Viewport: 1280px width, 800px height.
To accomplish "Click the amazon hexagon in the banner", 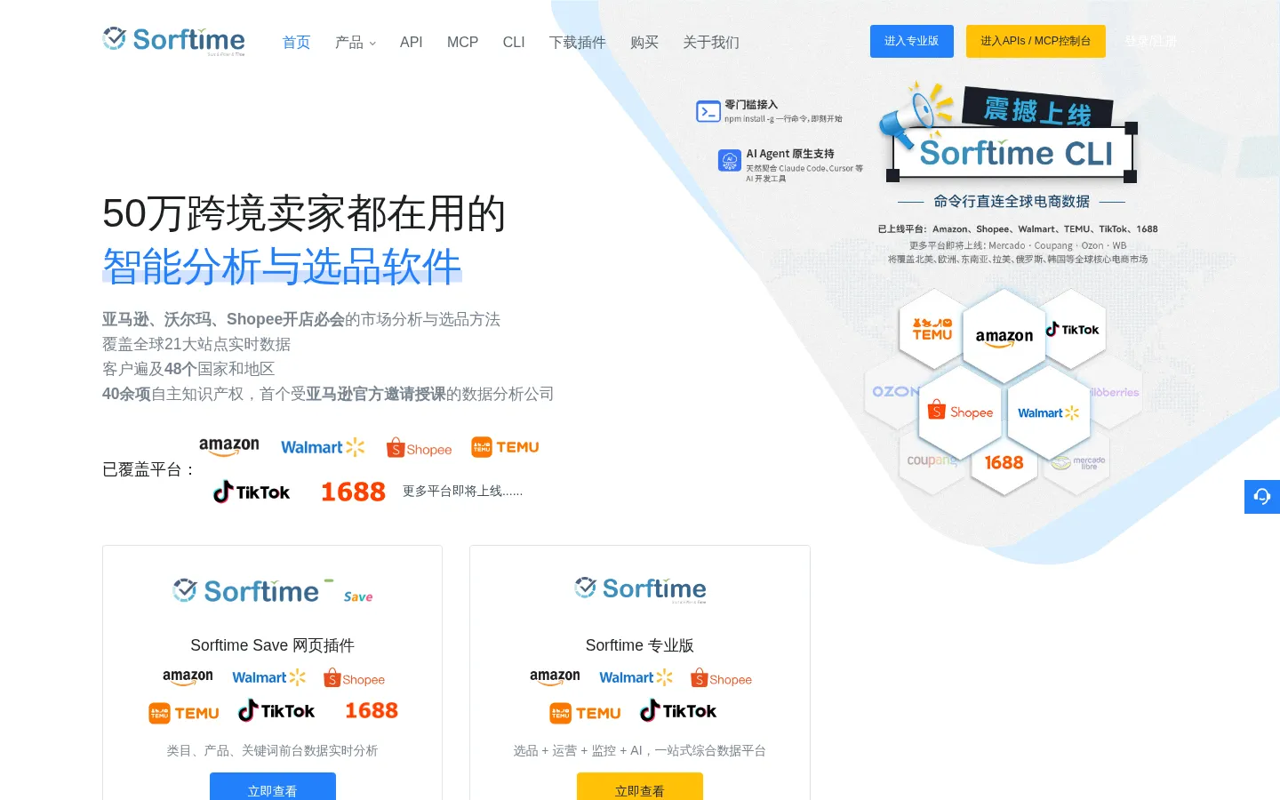I will click(x=1004, y=336).
